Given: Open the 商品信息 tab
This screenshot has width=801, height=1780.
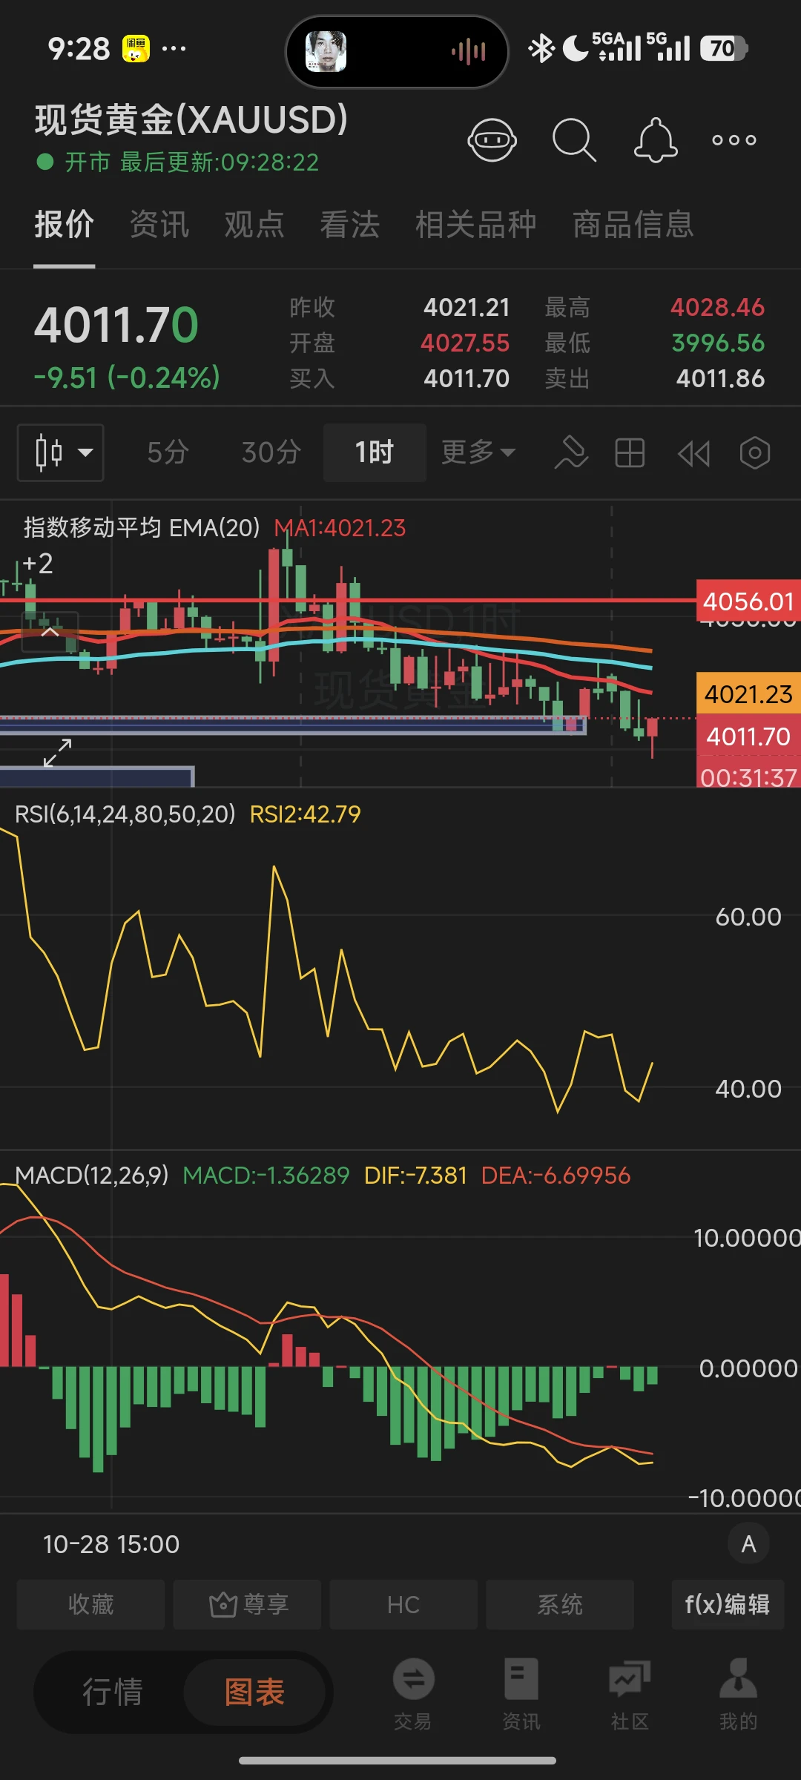Looking at the screenshot, I should click(633, 225).
